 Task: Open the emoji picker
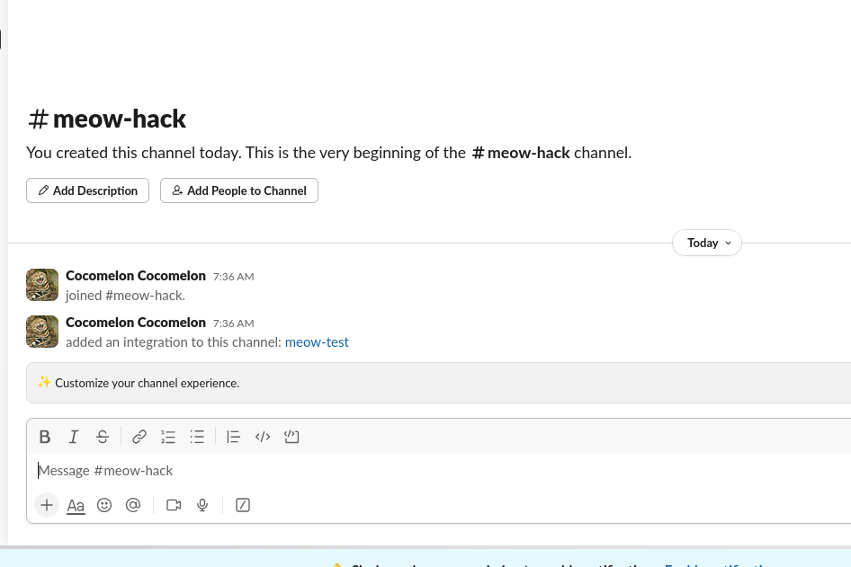coord(104,505)
